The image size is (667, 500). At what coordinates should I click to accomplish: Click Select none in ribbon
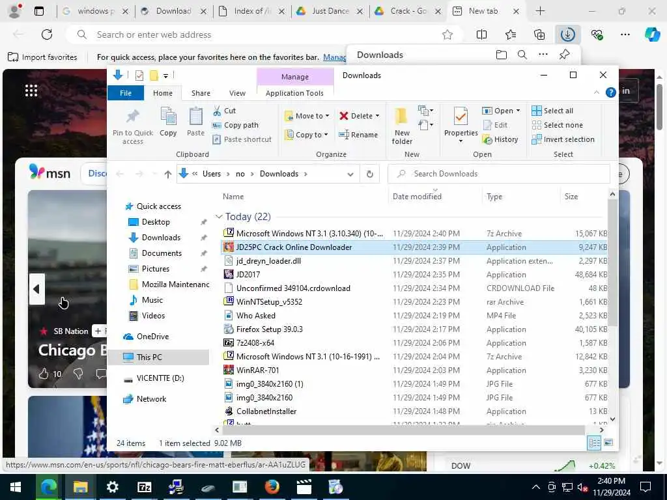(x=558, y=125)
